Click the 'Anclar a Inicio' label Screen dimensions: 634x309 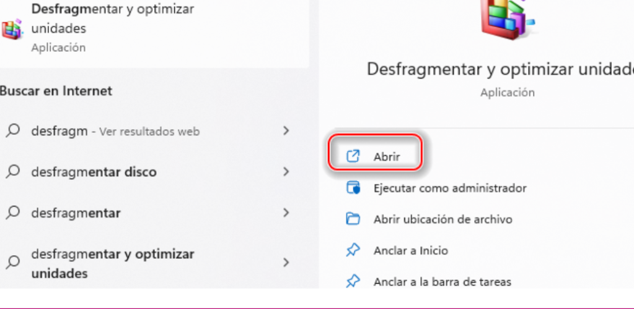click(x=410, y=250)
